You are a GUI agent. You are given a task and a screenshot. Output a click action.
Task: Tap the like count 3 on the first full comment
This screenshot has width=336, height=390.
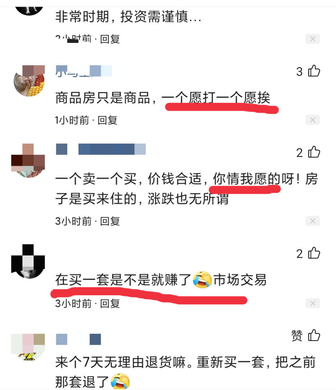pos(299,72)
